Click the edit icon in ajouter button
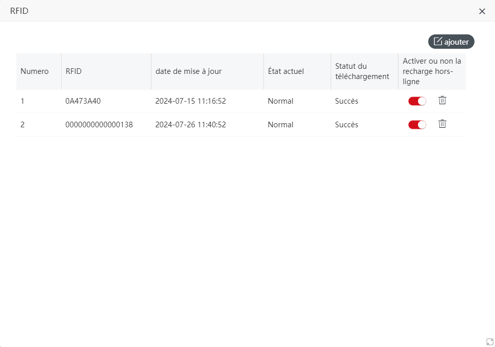 click(x=437, y=42)
